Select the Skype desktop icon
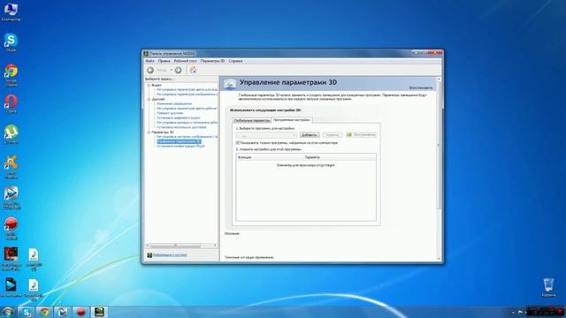 click(11, 42)
